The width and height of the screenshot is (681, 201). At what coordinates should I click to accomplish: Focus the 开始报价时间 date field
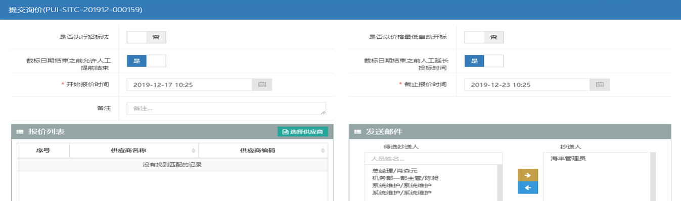coord(190,85)
